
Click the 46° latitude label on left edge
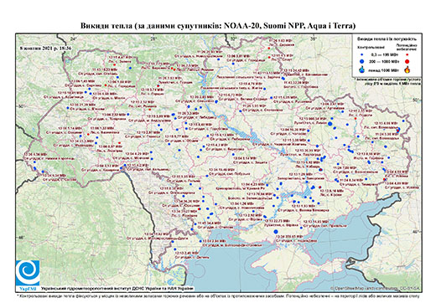tap(21, 238)
